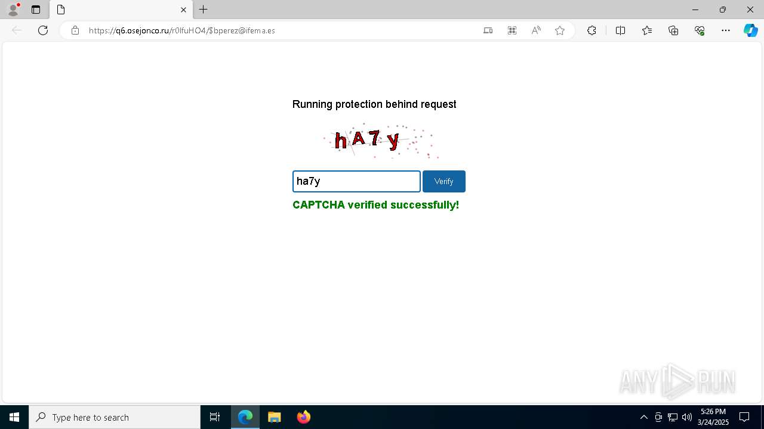Image resolution: width=764 pixels, height=429 pixels.
Task: Refresh the current page
Action: click(43, 30)
